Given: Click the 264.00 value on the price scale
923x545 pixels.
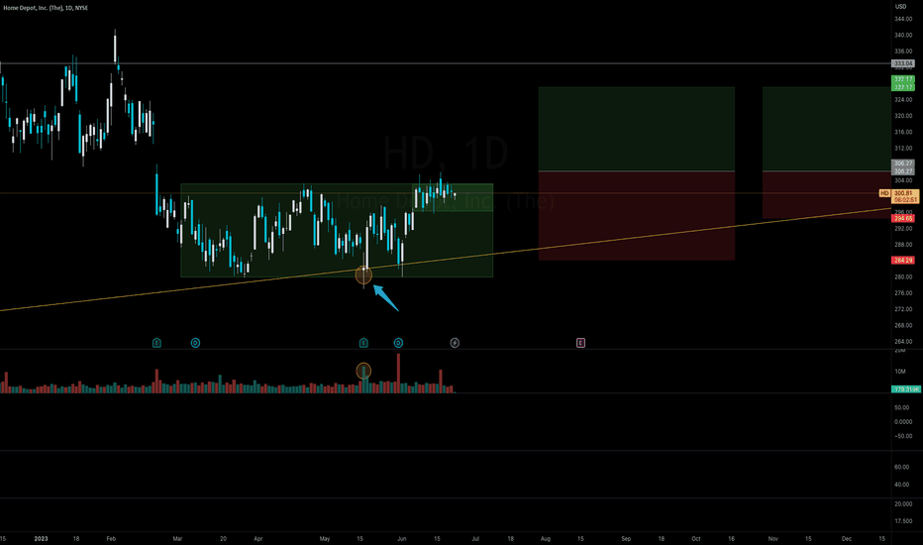Looking at the screenshot, I should click(x=903, y=342).
